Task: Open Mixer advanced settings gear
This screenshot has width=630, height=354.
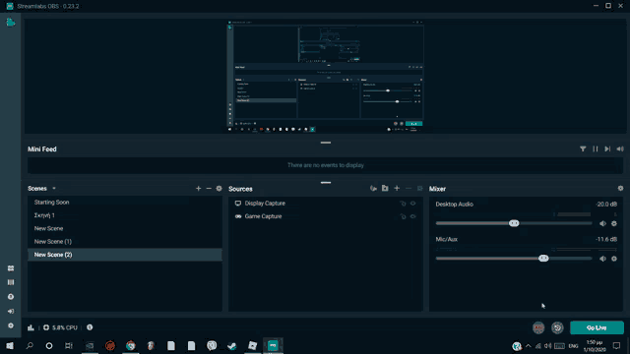Action: 620,188
